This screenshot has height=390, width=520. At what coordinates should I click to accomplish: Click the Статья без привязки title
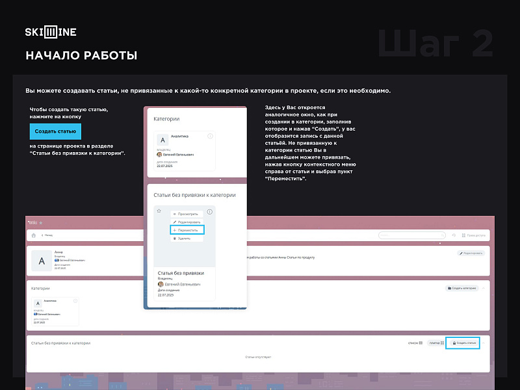pyautogui.click(x=181, y=273)
